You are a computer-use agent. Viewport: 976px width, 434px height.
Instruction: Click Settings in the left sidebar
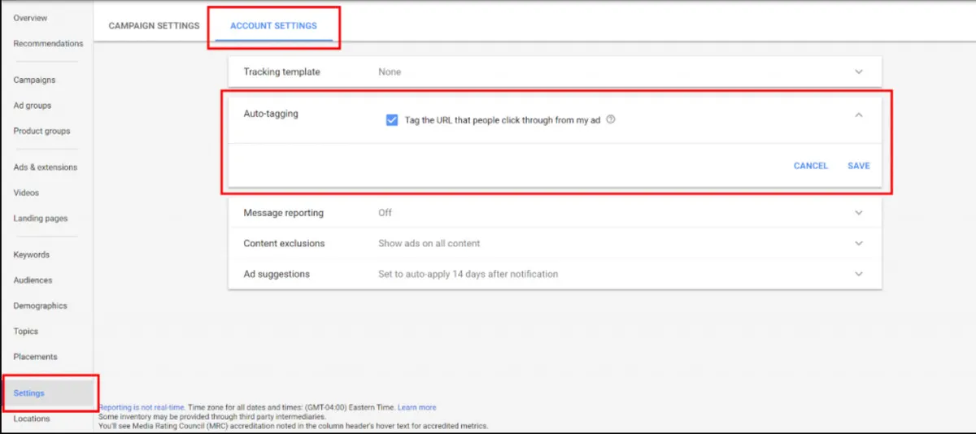pyautogui.click(x=29, y=393)
